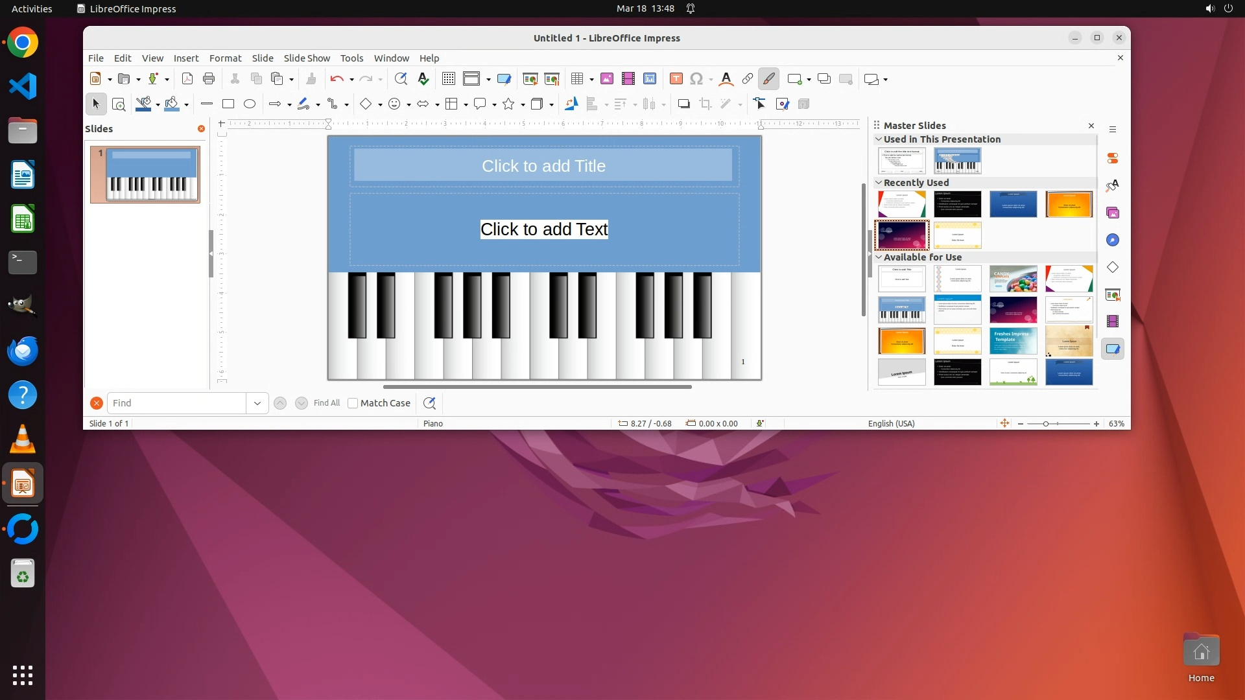The height and width of the screenshot is (700, 1245).
Task: Open the Format menu
Action: tap(225, 58)
